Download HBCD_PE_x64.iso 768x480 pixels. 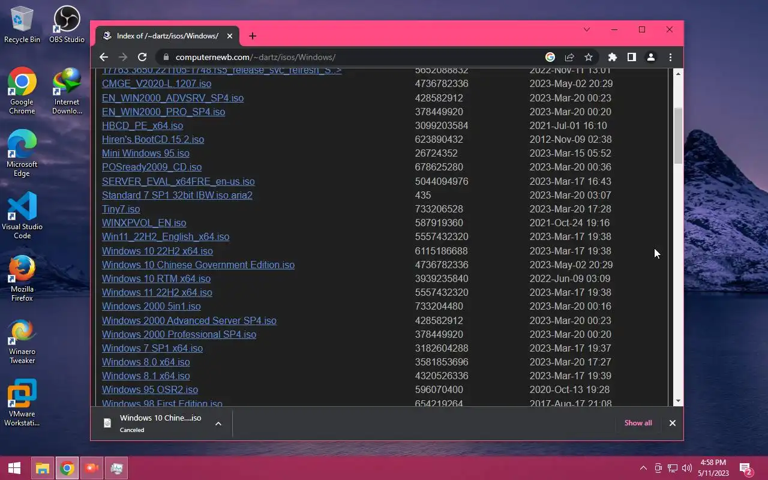[x=142, y=125]
